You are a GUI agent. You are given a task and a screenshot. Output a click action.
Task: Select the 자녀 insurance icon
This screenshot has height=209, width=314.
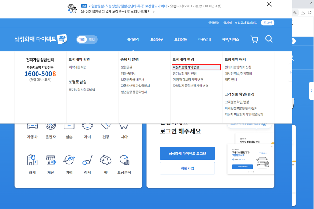click(x=87, y=126)
